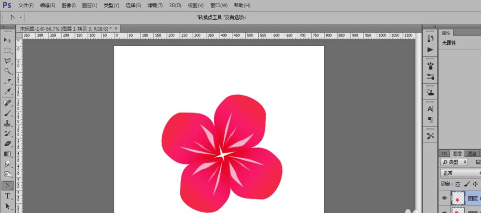Image resolution: width=481 pixels, height=213 pixels.
Task: Open the 图像(I) menu
Action: coord(68,5)
